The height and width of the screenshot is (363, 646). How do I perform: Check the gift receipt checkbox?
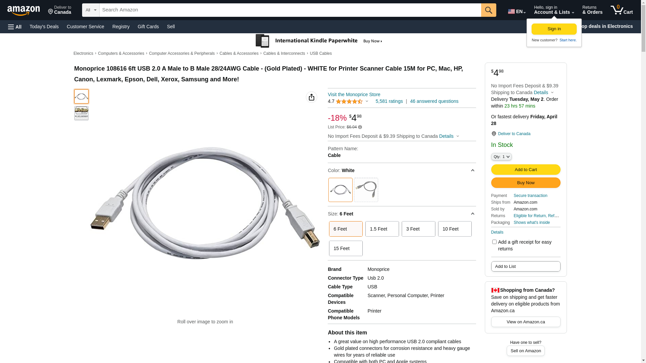point(494,242)
